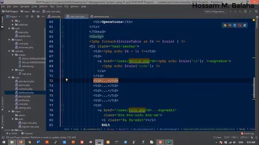Open the File menu

[3, 6]
